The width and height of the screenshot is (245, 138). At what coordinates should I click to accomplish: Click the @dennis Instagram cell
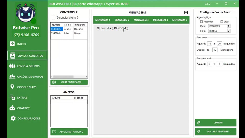coord(80,29)
